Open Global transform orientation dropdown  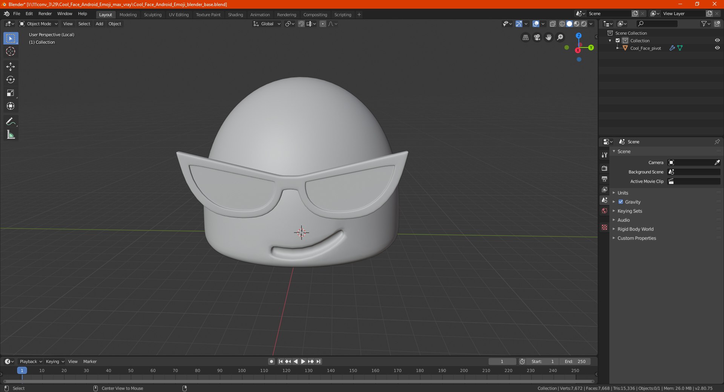267,24
